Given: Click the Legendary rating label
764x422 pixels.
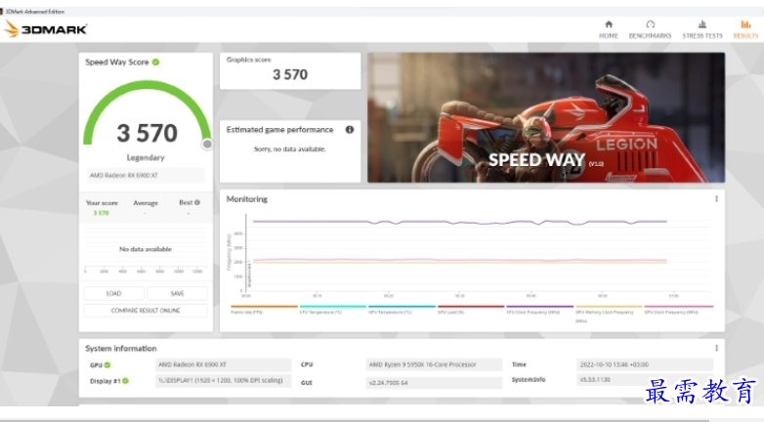Looking at the screenshot, I should click(x=146, y=157).
